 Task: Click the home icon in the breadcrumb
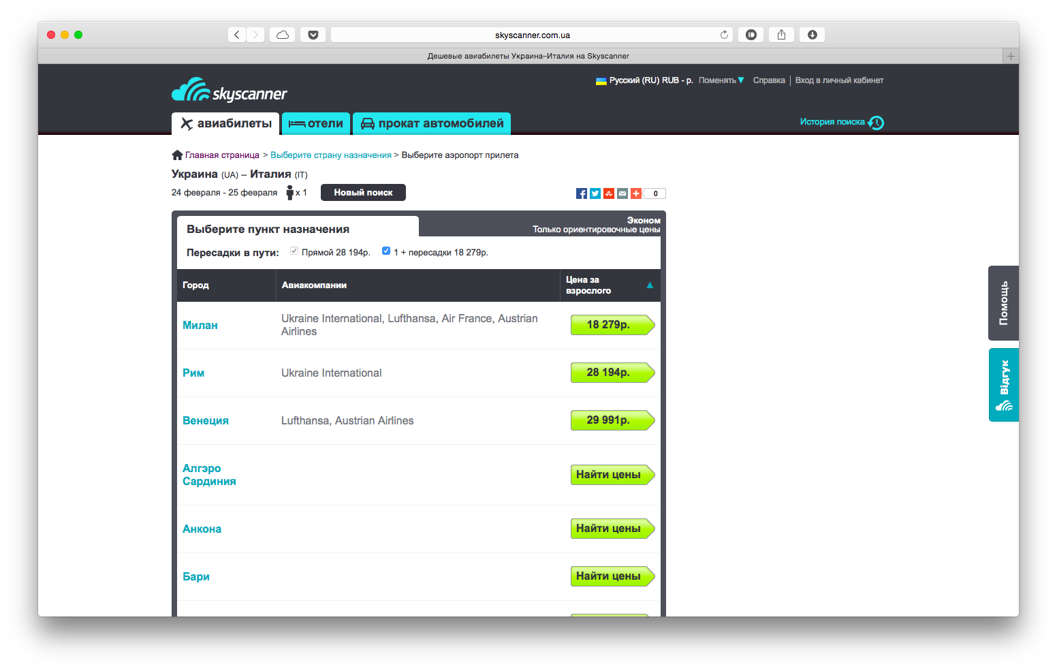[x=177, y=155]
